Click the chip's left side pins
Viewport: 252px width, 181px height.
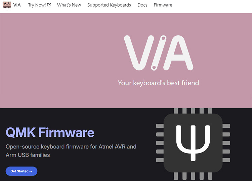click(160, 143)
